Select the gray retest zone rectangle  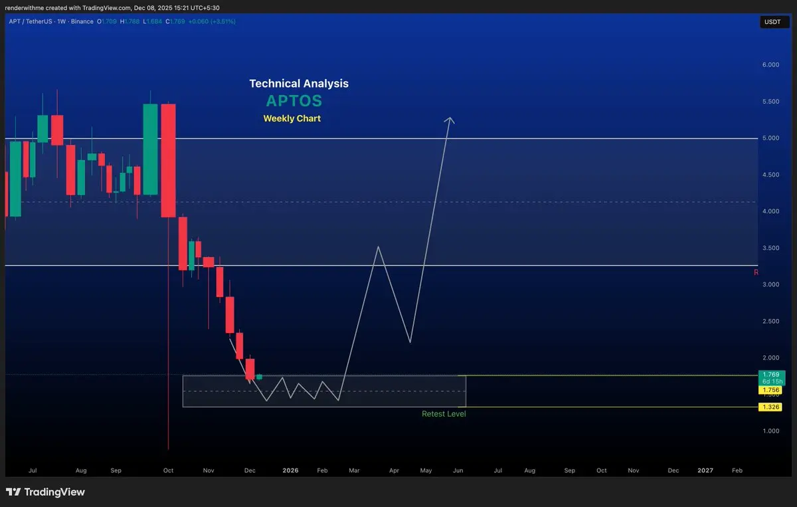point(324,391)
